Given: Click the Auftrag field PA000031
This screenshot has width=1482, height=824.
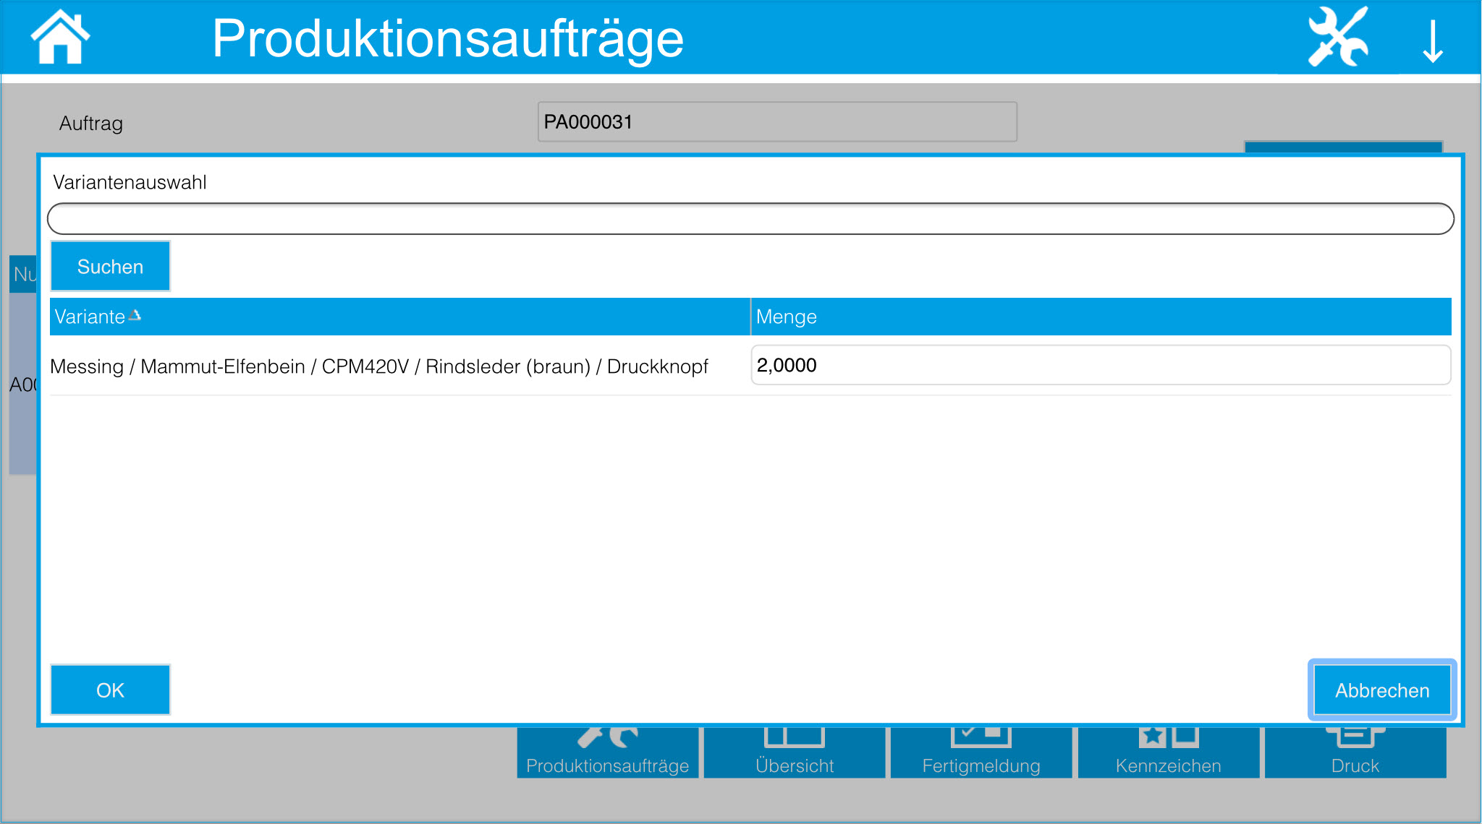Looking at the screenshot, I should click(x=776, y=122).
